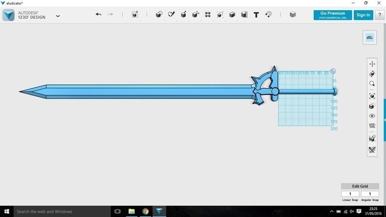Click the Sign In button
This screenshot has width=386, height=217.
click(x=363, y=15)
